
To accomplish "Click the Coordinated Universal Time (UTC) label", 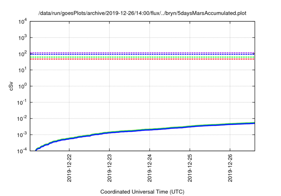I will [142, 192].
